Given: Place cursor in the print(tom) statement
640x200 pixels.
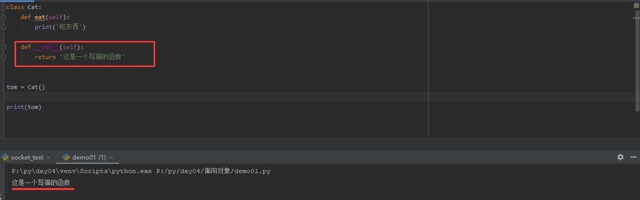Looking at the screenshot, I should coord(24,107).
